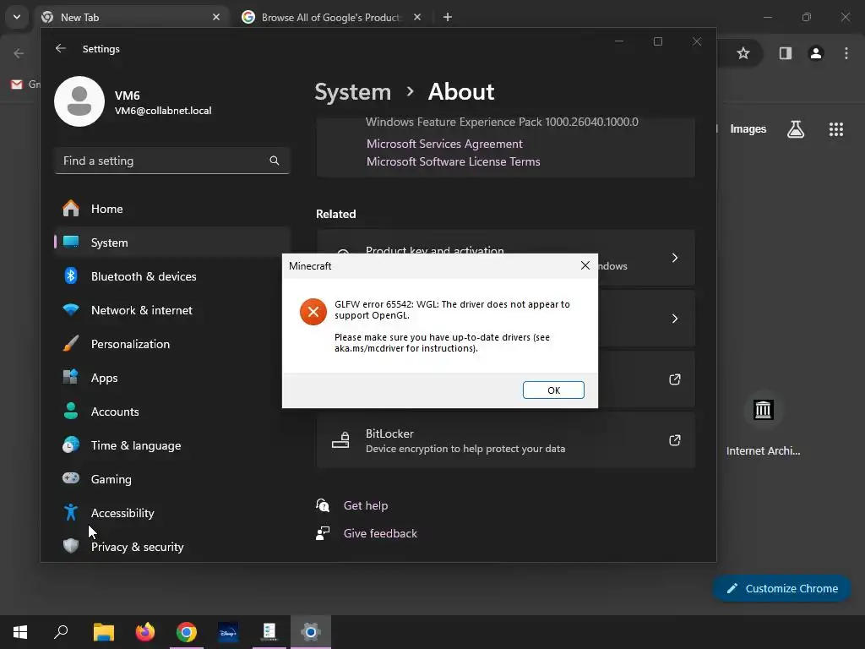Open the Chrome profile icon
The image size is (865, 649).
pos(816,53)
